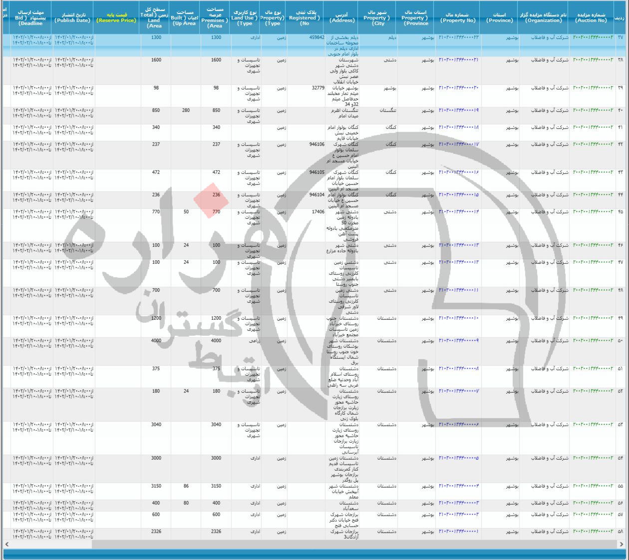Click the Publish Date column header
Viewport: 629px width, 560px height.
[73, 17]
